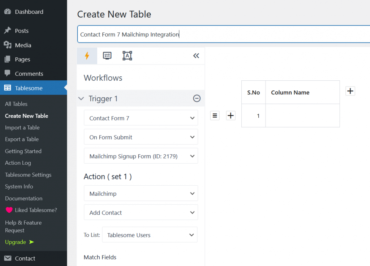370x266 pixels.
Task: Click the Action ( set 1 ) heading
Action: [x=108, y=177]
